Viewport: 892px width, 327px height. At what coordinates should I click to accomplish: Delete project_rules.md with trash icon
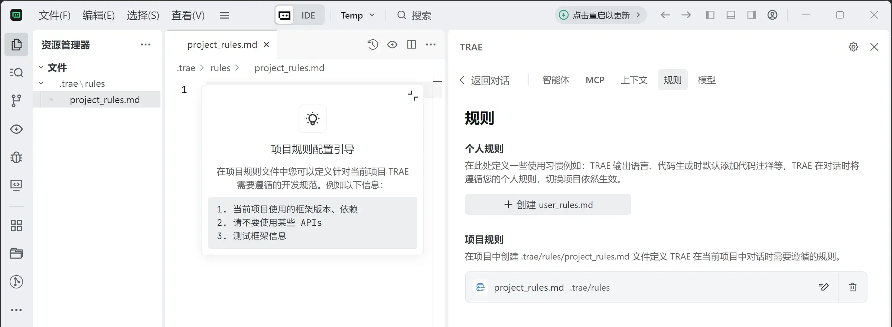click(853, 287)
